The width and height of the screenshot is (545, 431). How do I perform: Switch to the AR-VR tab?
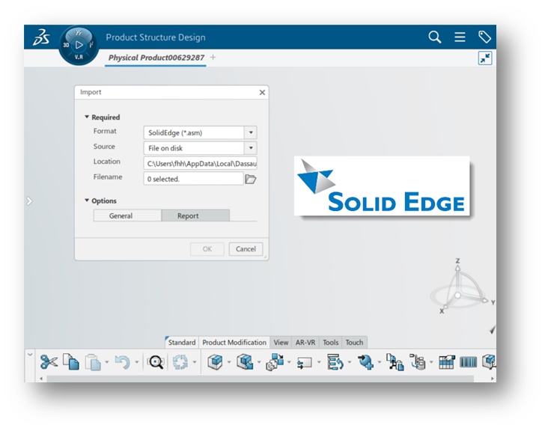[x=305, y=343]
